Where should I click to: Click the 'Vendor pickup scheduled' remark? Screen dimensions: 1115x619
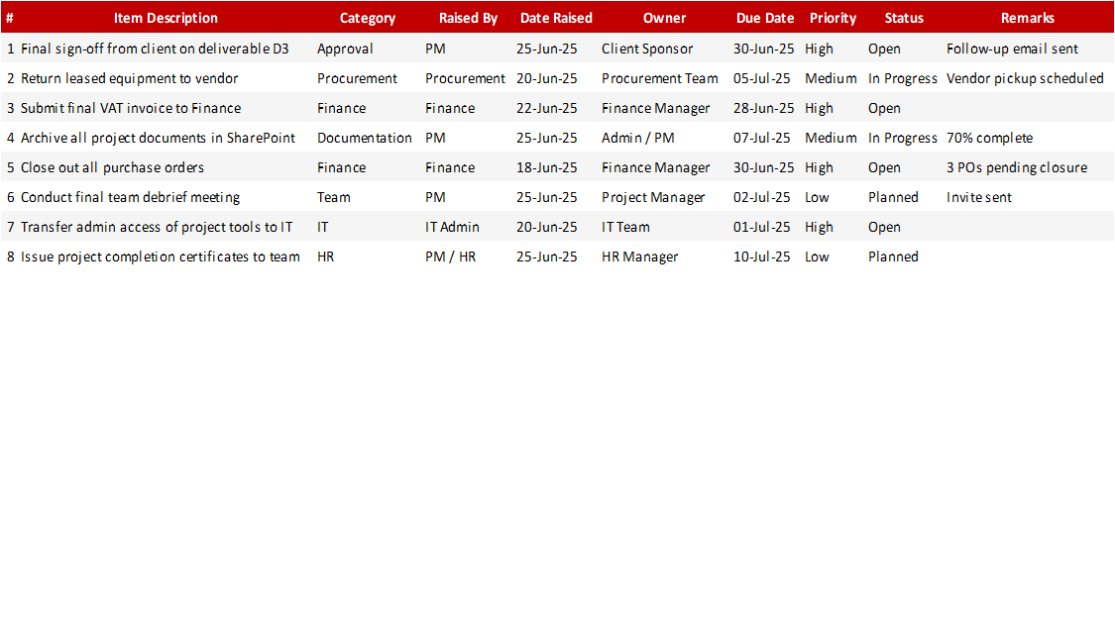(x=1025, y=79)
